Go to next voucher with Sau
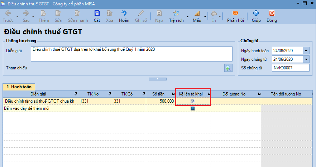This screenshot has height=167, width=316. click(x=26, y=16)
